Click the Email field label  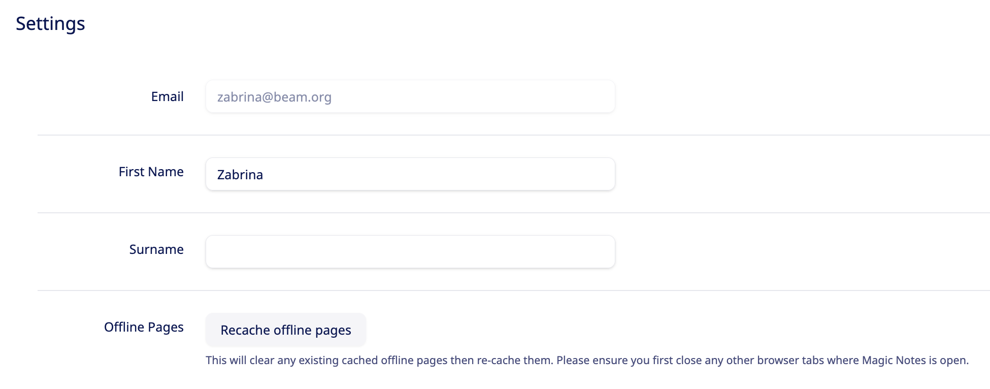click(x=167, y=96)
